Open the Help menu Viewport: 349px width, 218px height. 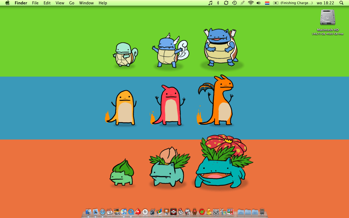coord(103,3)
